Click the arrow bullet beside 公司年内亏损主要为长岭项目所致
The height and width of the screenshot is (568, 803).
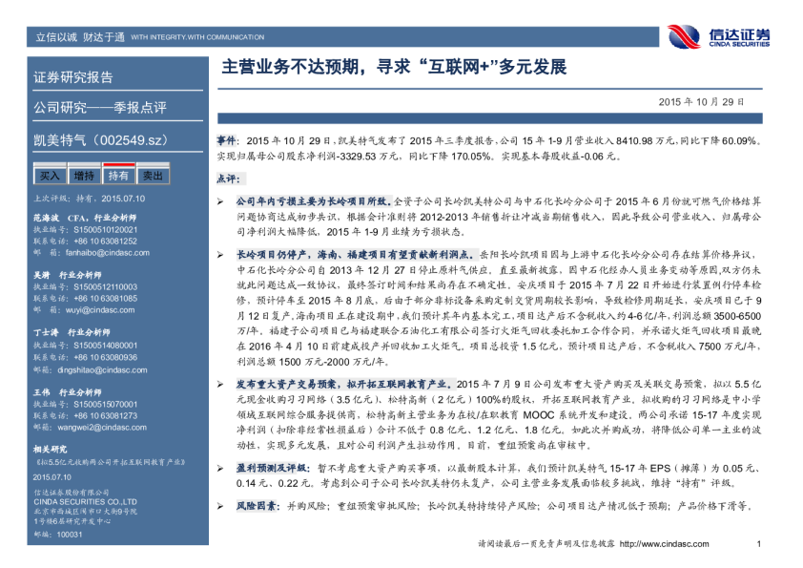(222, 202)
